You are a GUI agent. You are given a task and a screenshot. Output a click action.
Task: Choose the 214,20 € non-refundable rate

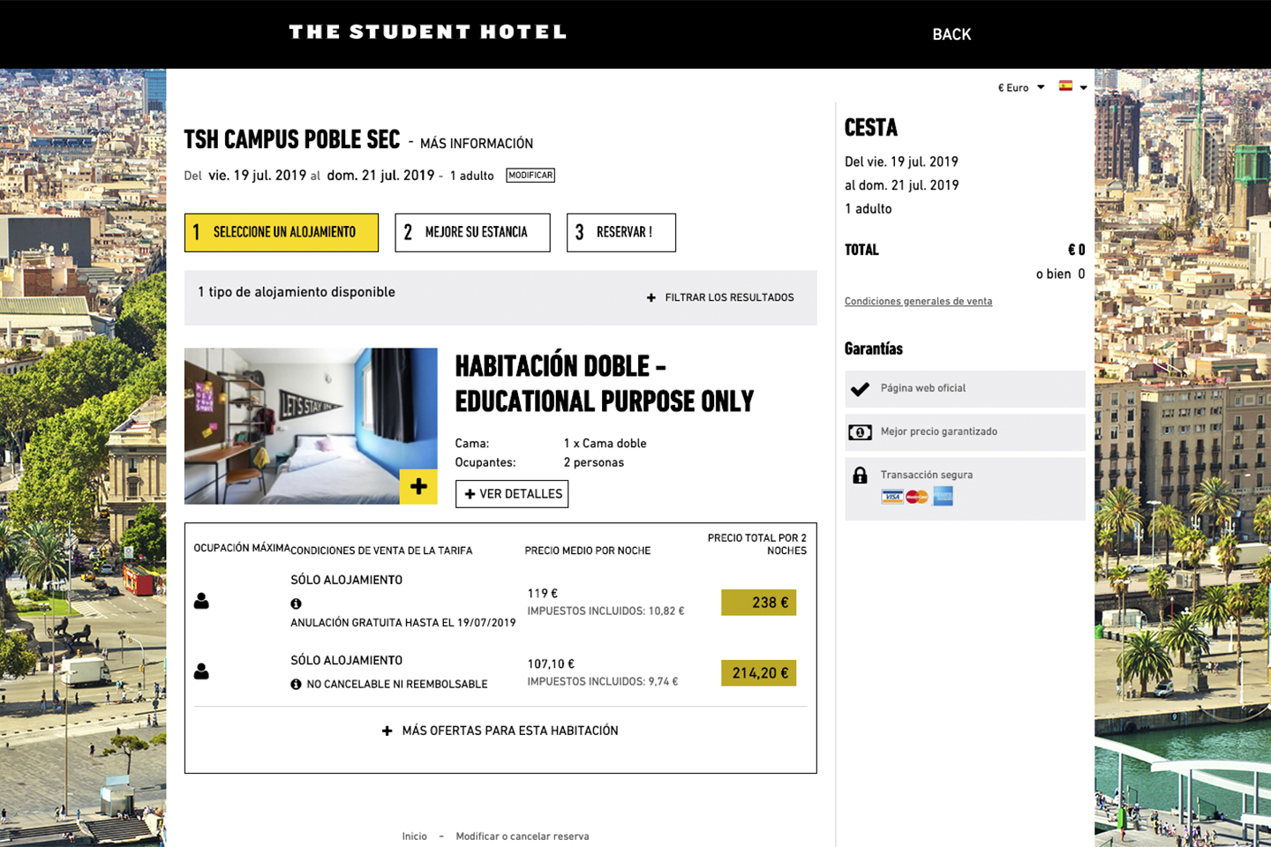758,673
